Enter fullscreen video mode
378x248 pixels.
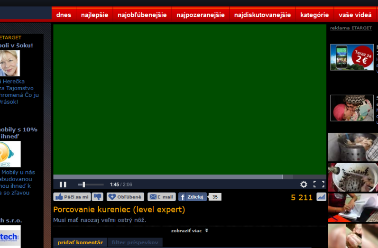coord(319,184)
